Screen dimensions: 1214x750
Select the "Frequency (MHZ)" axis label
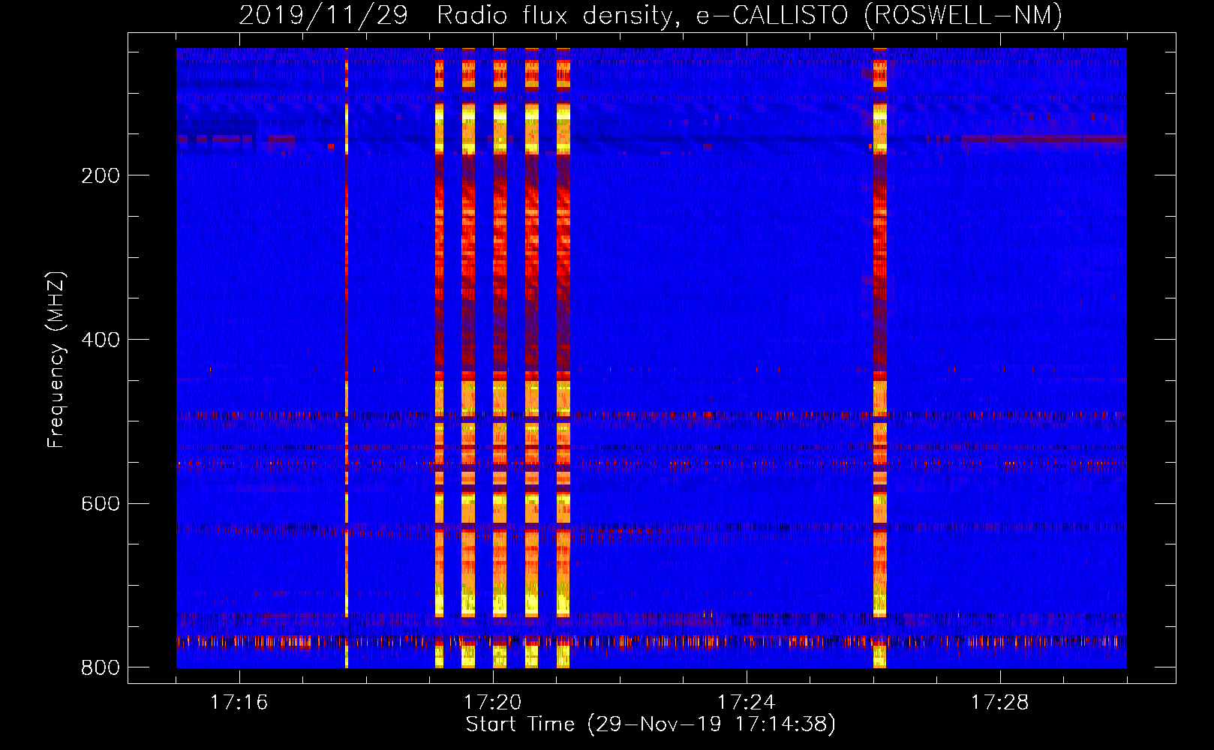click(56, 360)
